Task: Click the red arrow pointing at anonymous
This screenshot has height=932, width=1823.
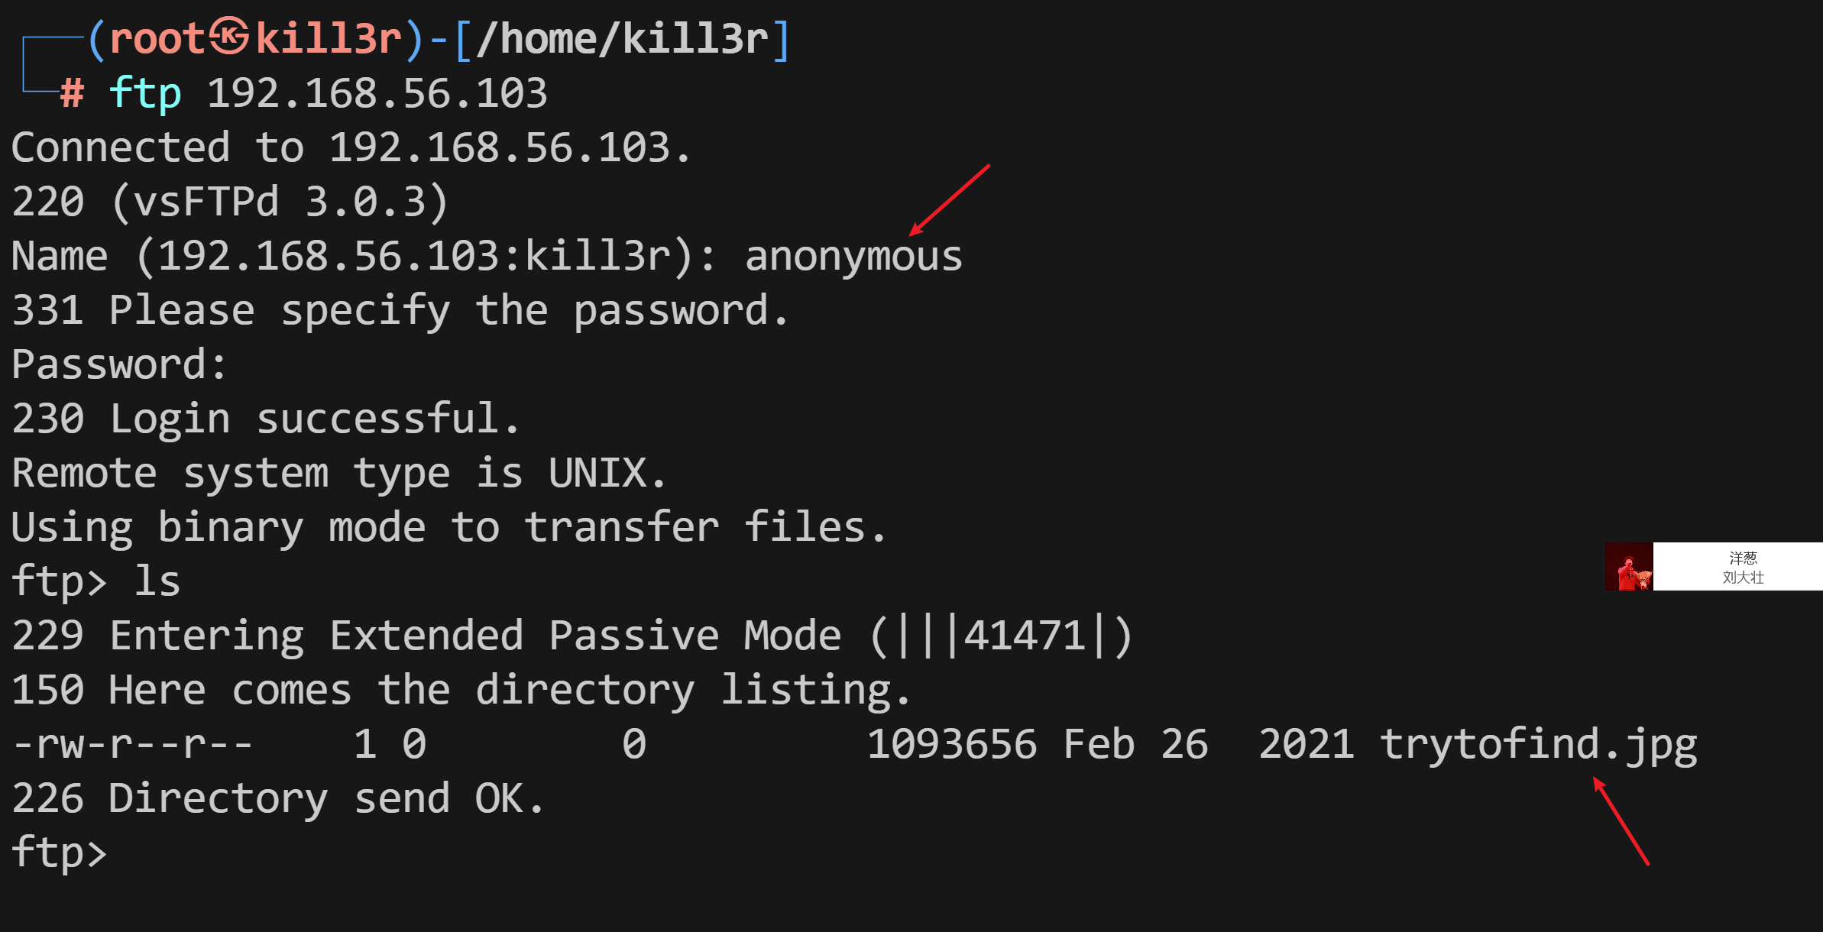Action: coord(949,200)
